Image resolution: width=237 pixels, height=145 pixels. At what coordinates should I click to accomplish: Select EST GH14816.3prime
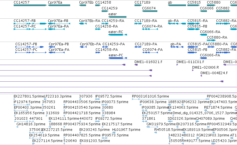(17, 127)
